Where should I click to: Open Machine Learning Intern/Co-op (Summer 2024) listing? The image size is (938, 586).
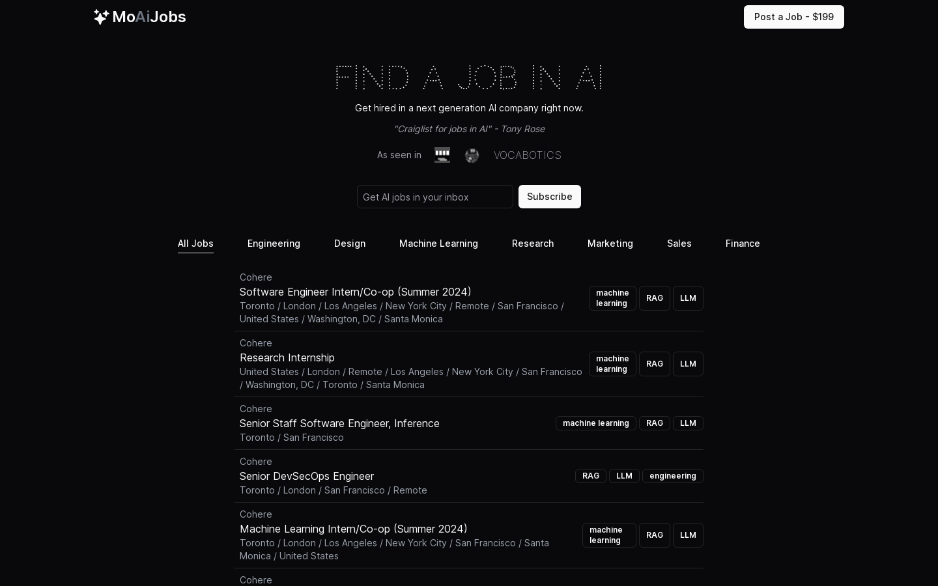click(x=354, y=529)
